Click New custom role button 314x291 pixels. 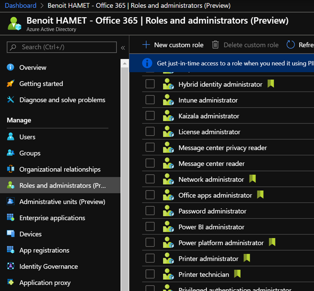point(173,45)
